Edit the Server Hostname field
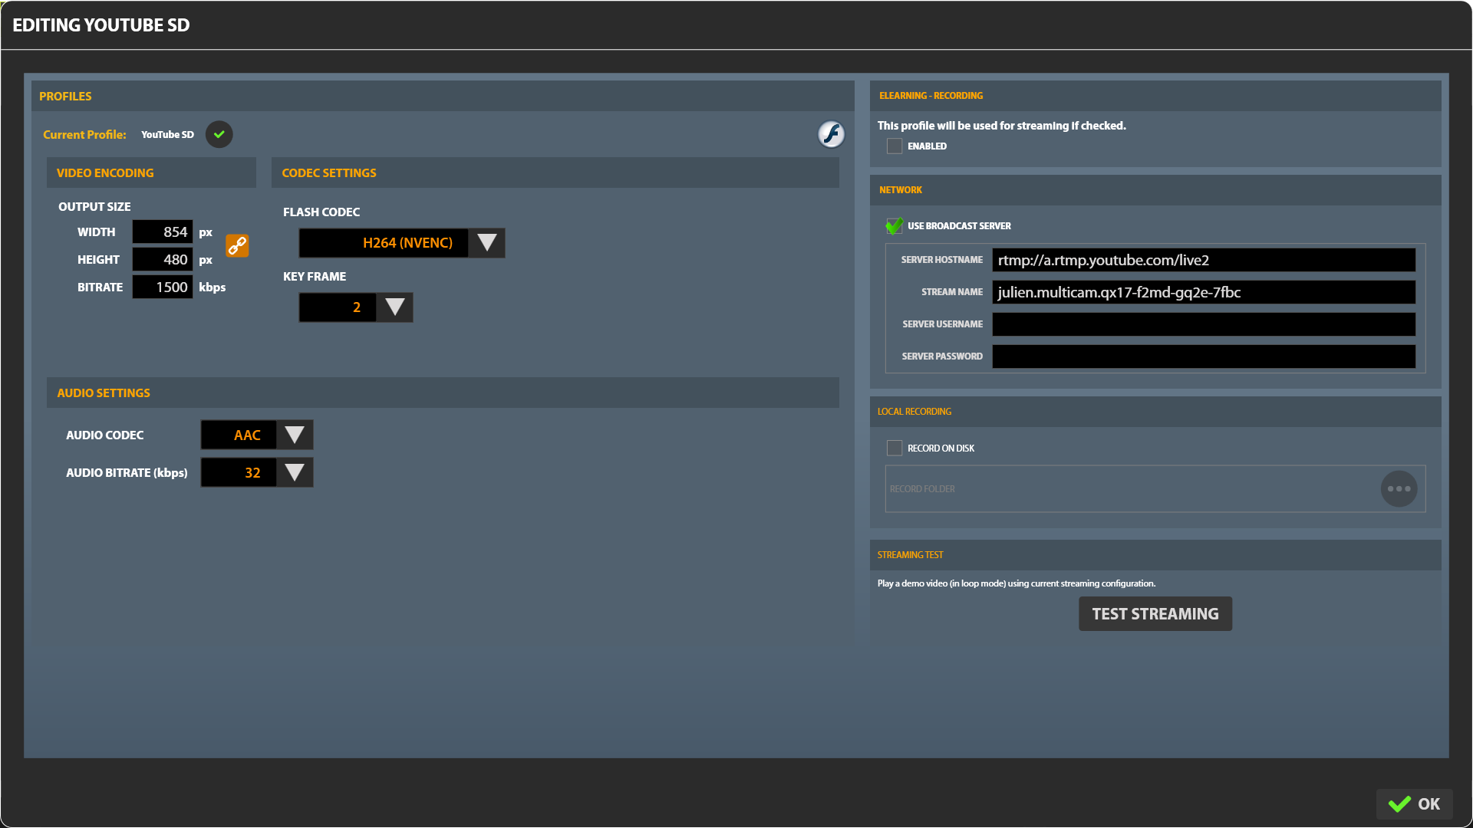Image resolution: width=1473 pixels, height=828 pixels. point(1203,260)
